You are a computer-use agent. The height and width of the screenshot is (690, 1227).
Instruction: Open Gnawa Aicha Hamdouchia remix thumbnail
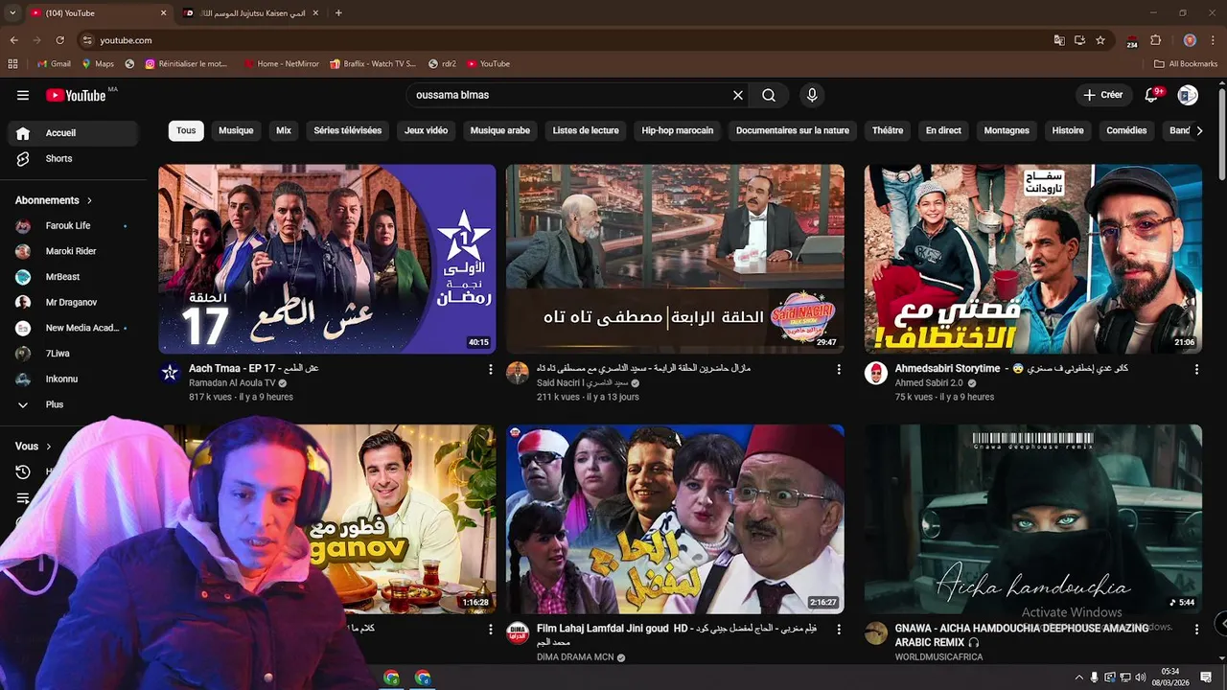1033,518
